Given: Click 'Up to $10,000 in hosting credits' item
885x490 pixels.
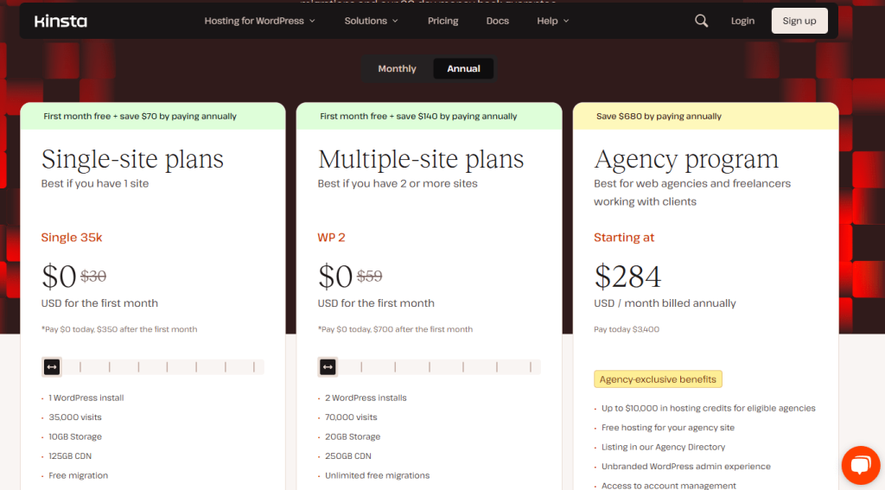Looking at the screenshot, I should tap(709, 408).
